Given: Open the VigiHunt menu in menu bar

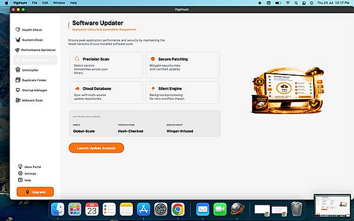Looking at the screenshot, I should coord(20,3).
